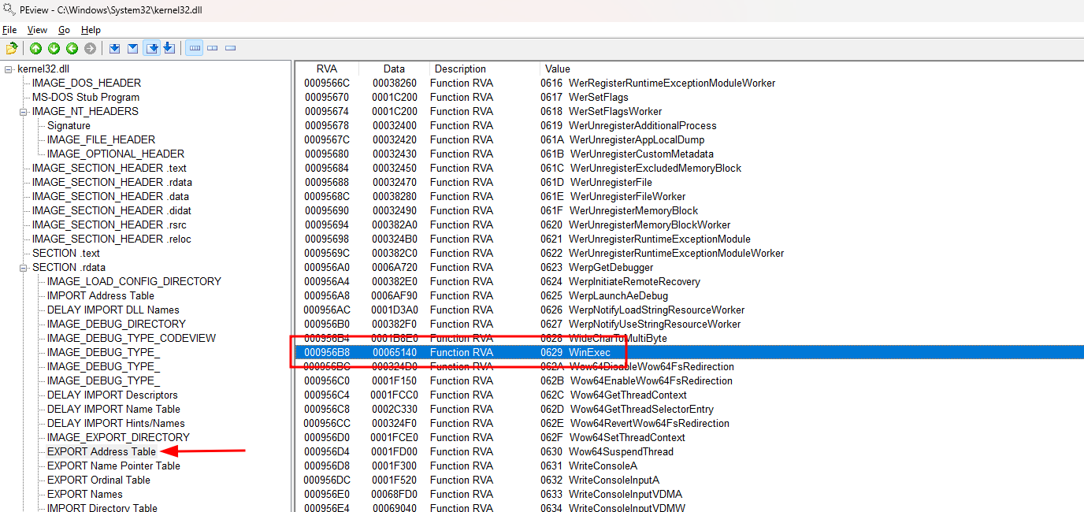Viewport: 1084px width, 512px height.
Task: Click the Description column header
Action: click(460, 69)
